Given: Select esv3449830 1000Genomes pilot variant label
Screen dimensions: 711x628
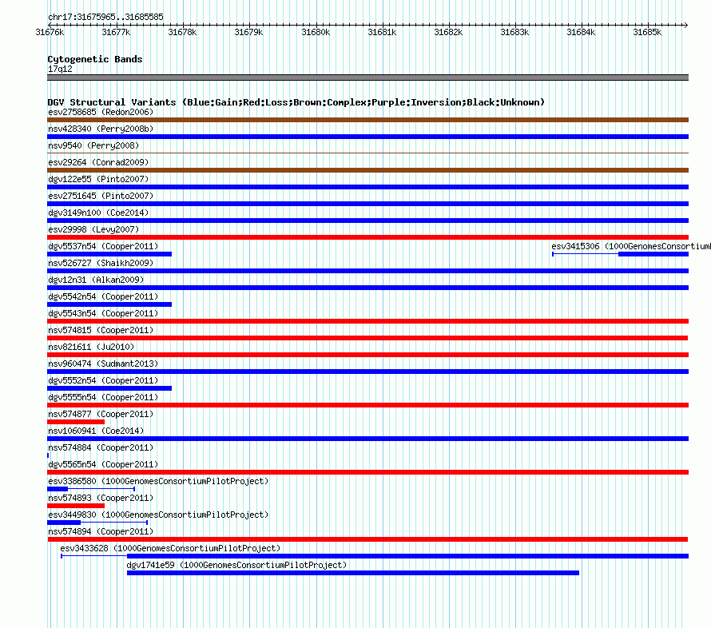Looking at the screenshot, I should tap(158, 515).
